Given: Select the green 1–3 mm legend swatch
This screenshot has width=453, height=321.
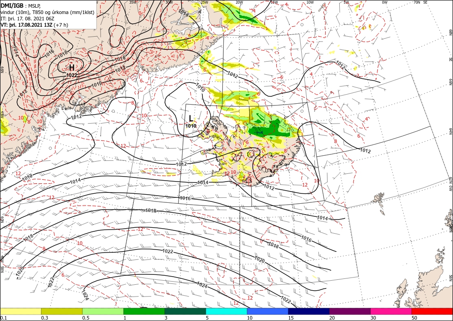Looking at the screenshot, I should (144, 311).
